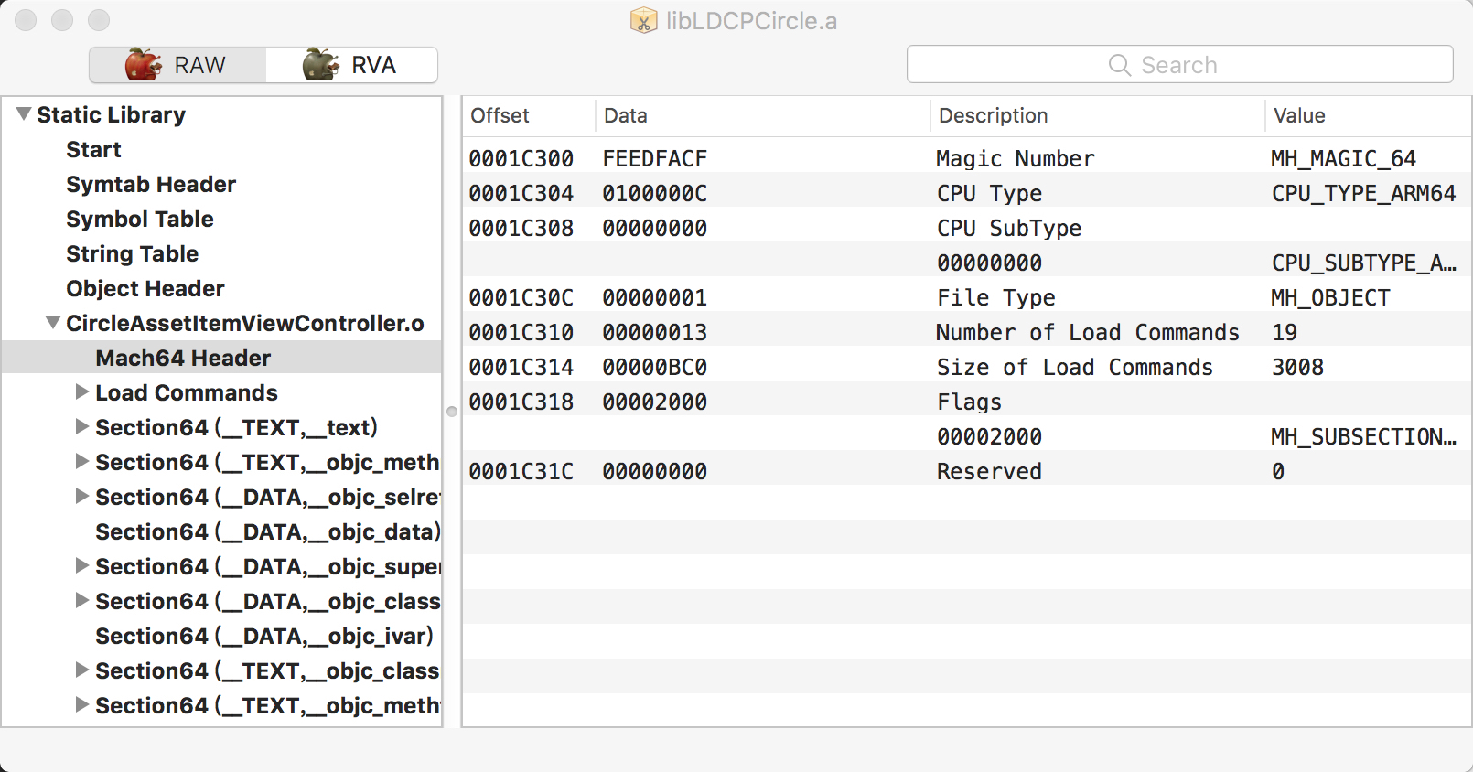Click the gray apple RVA icon
1473x772 pixels.
click(321, 64)
